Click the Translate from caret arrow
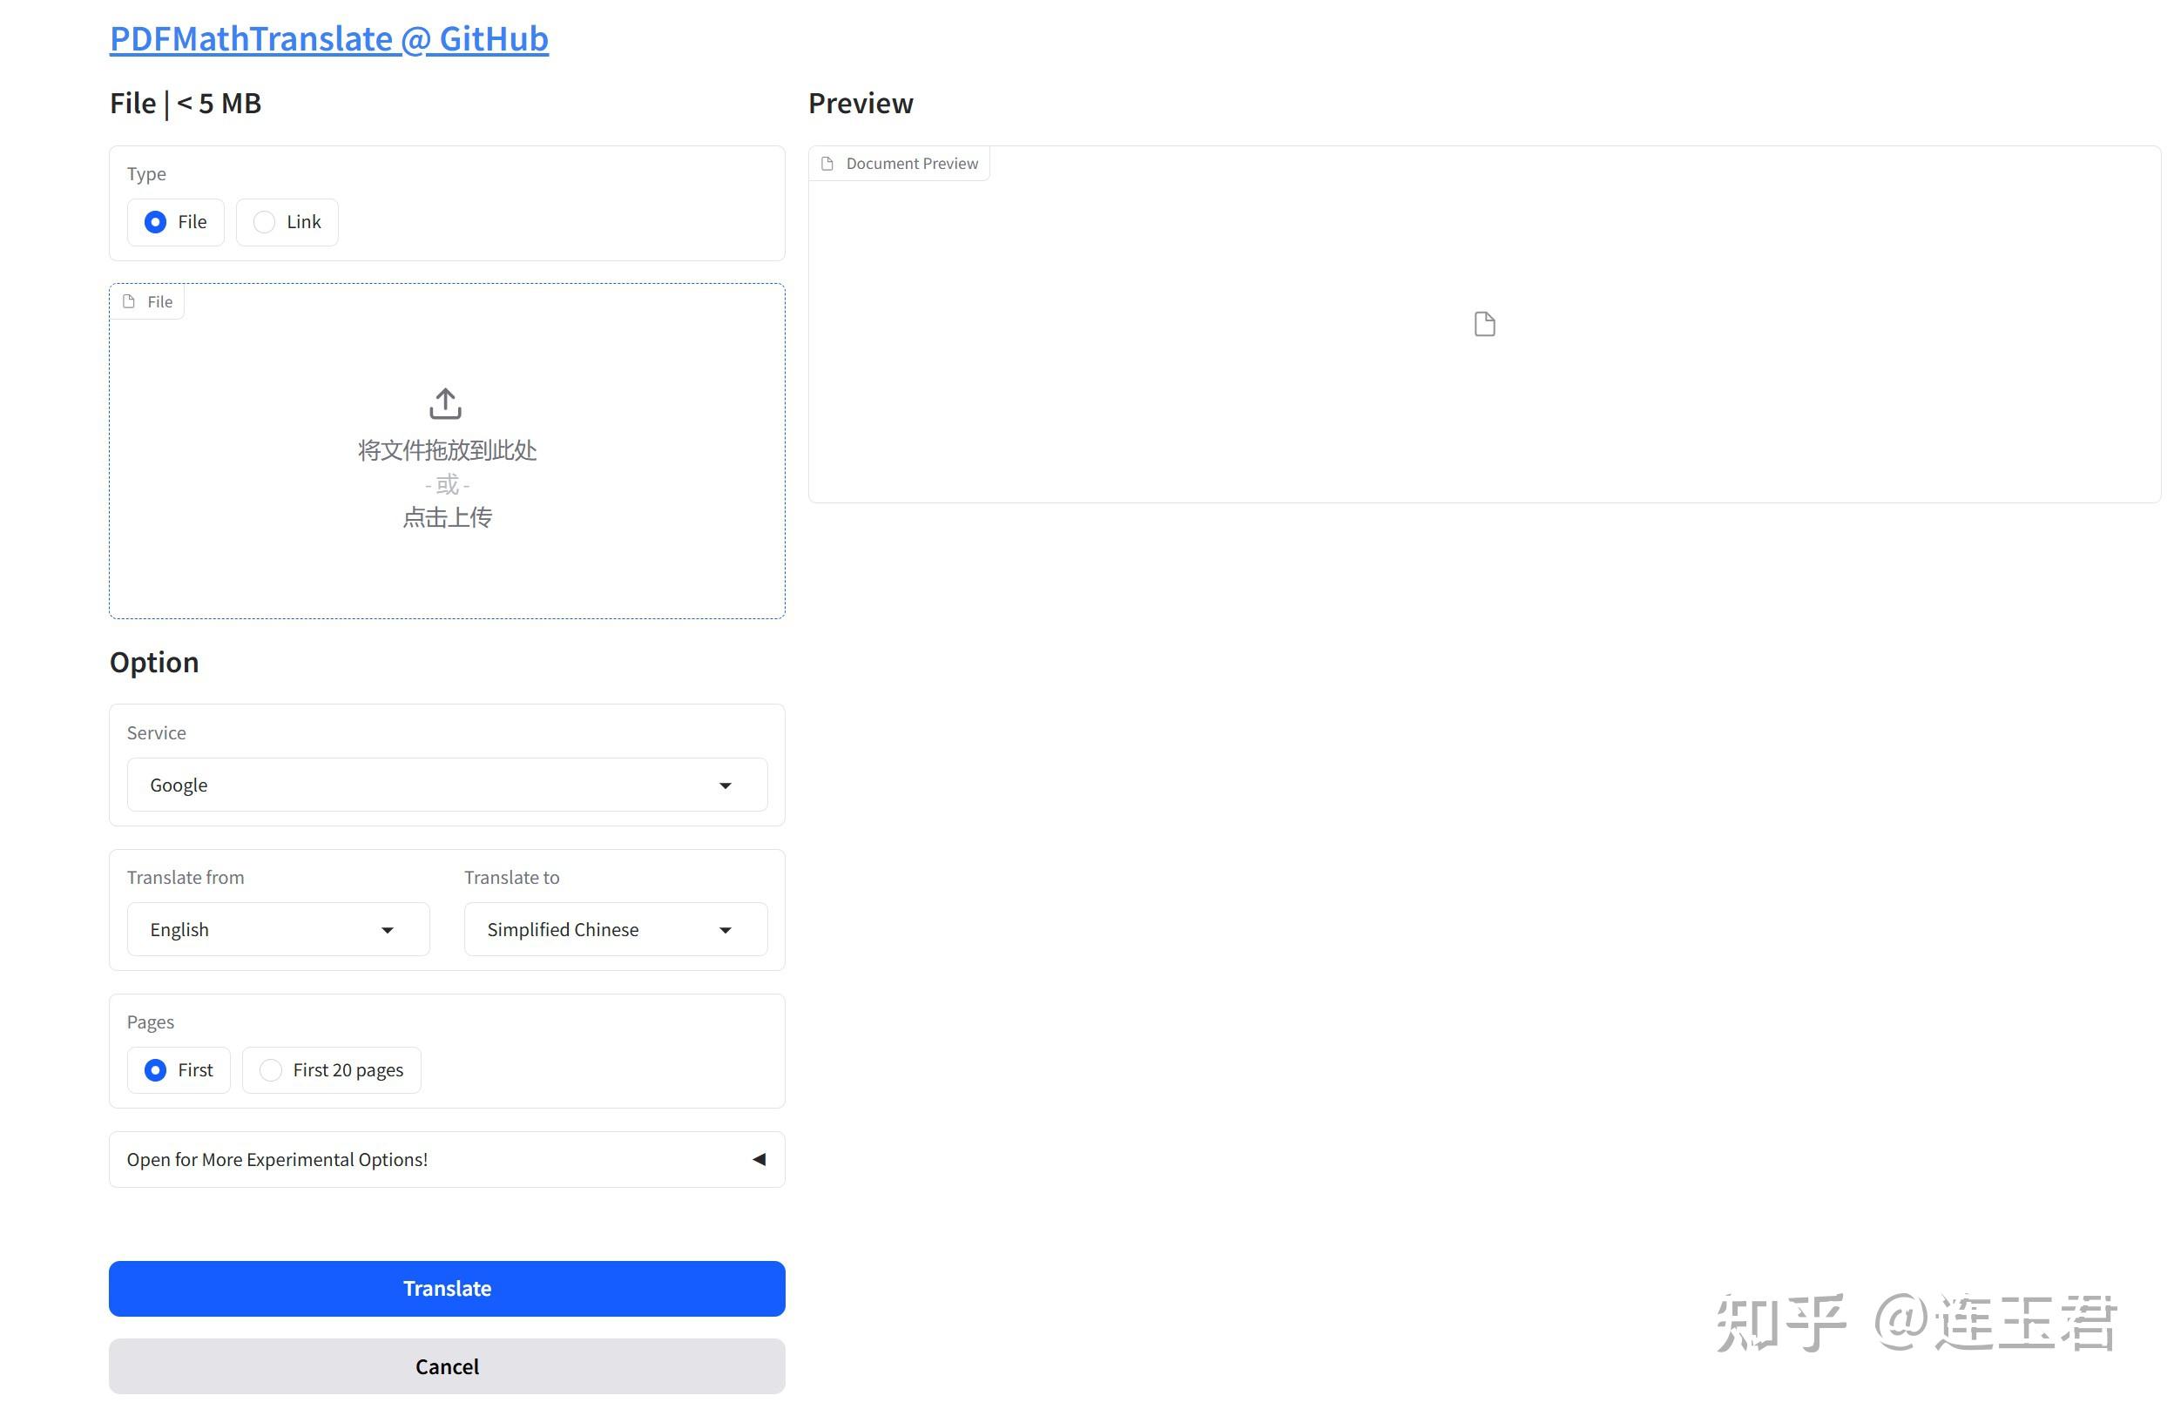The image size is (2174, 1409). coord(388,929)
